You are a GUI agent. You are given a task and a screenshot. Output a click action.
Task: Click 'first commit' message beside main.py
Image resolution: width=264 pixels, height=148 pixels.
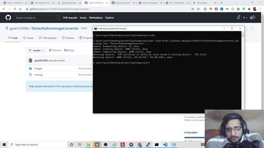pos(85,75)
